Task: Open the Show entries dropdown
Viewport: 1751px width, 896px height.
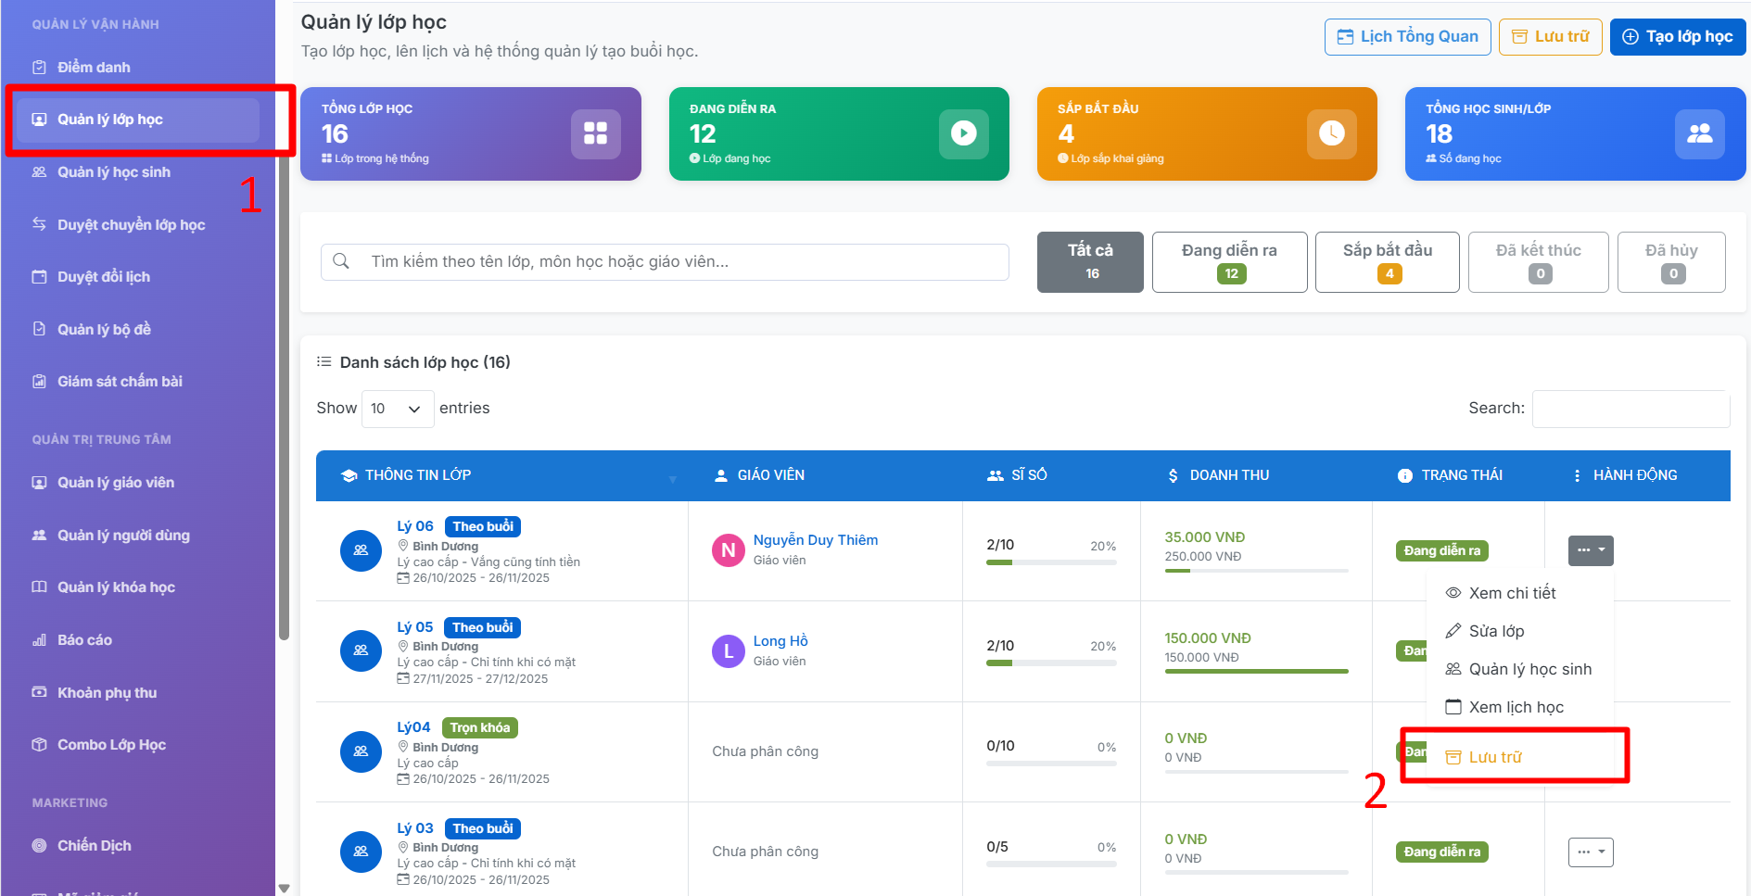Action: (x=397, y=409)
